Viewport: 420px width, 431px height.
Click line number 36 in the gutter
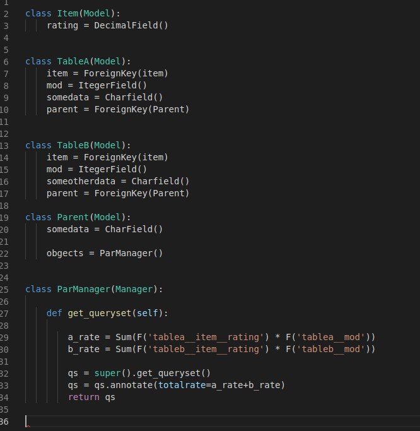(x=4, y=422)
